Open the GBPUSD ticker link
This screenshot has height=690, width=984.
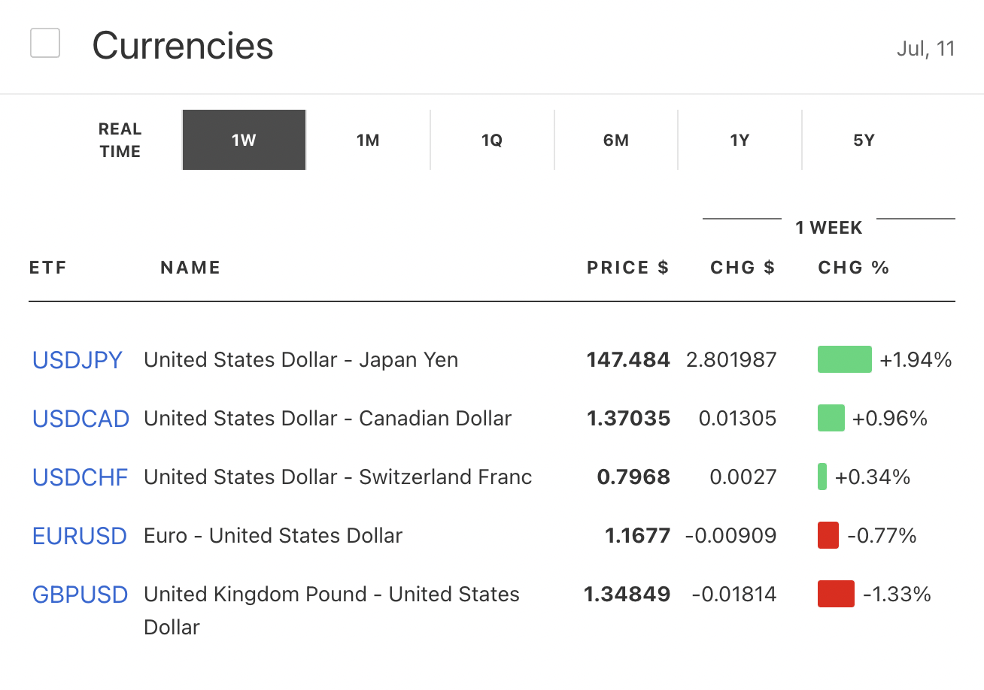[x=80, y=595]
